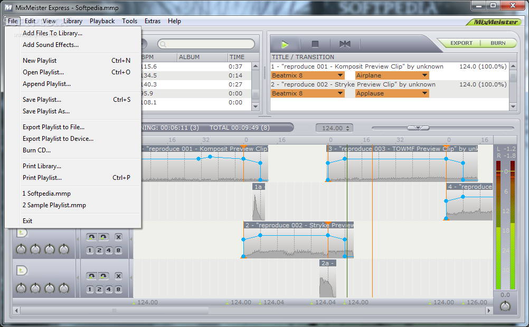
Task: Collapse loop panel arrow on 2a track
Action: [131, 278]
